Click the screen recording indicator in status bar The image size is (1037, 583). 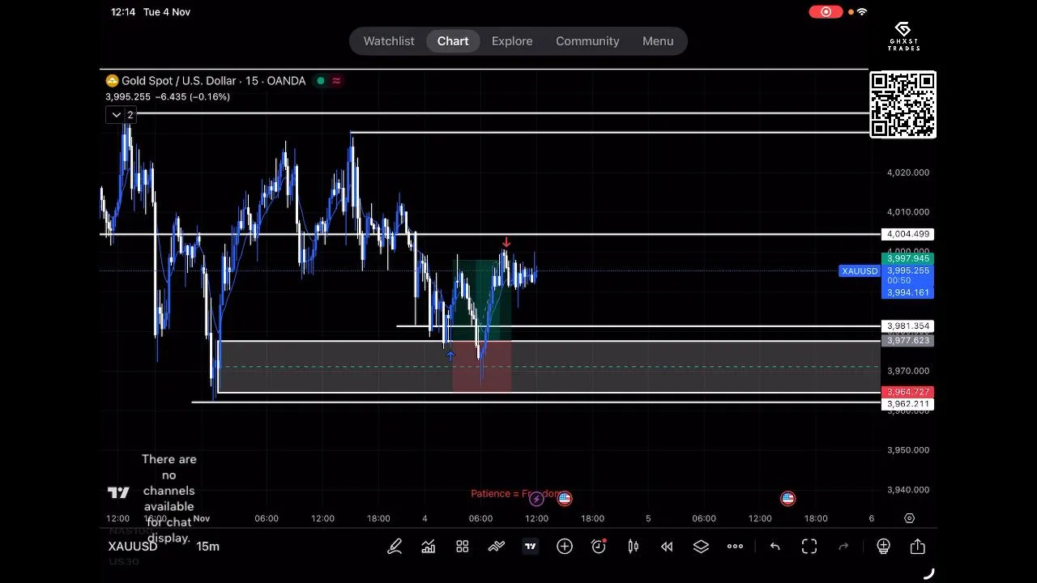pyautogui.click(x=826, y=12)
